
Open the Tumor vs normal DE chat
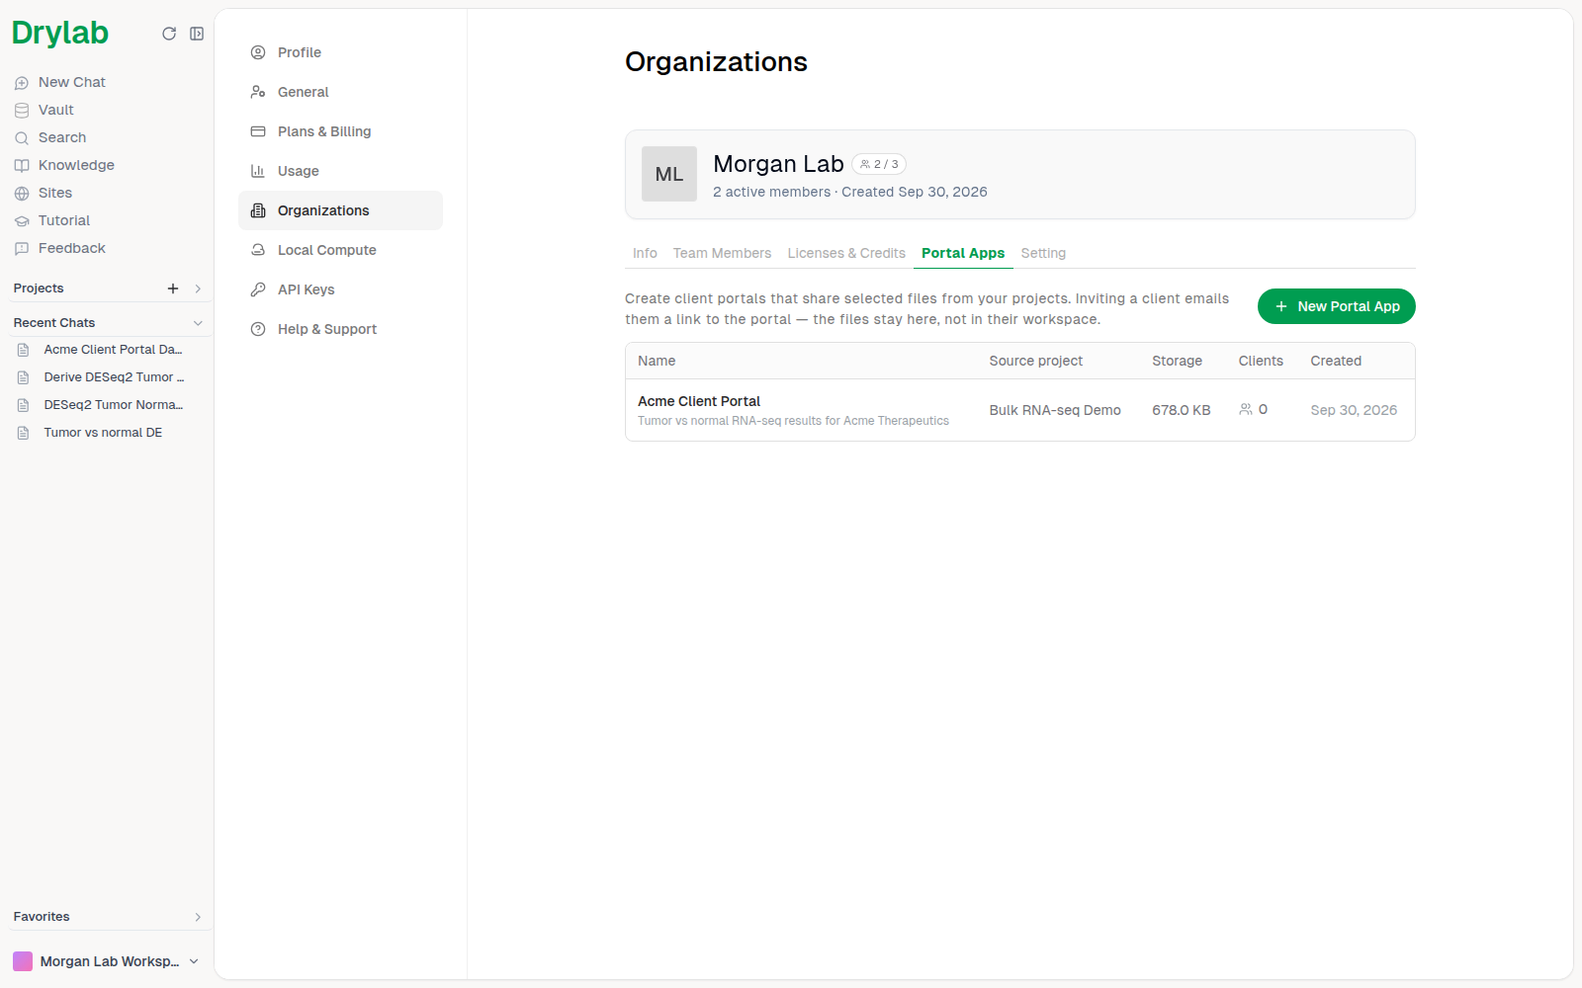click(107, 433)
